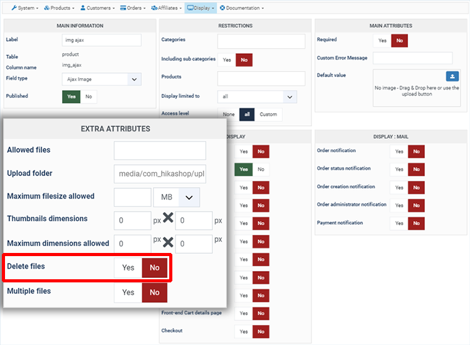Open the Orders menu
This screenshot has width=470, height=345.
(133, 8)
